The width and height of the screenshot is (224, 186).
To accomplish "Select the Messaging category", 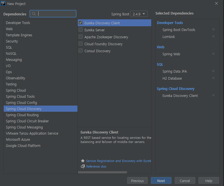I will point(41,59).
